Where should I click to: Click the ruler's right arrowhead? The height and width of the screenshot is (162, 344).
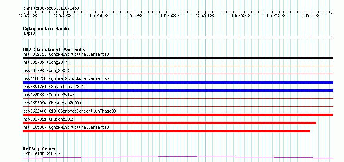tap(332, 12)
